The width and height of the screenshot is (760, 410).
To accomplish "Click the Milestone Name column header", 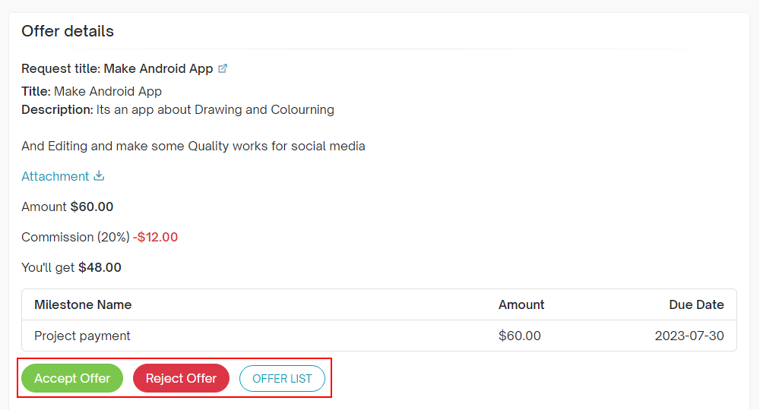I will (x=83, y=304).
